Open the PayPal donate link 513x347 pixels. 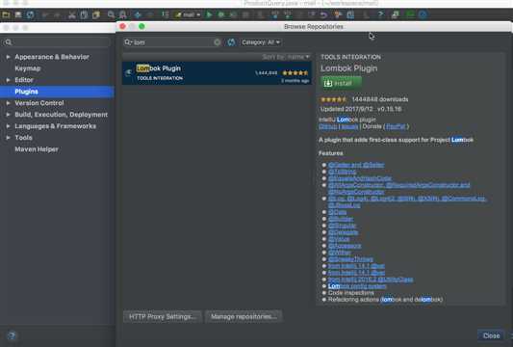click(396, 126)
